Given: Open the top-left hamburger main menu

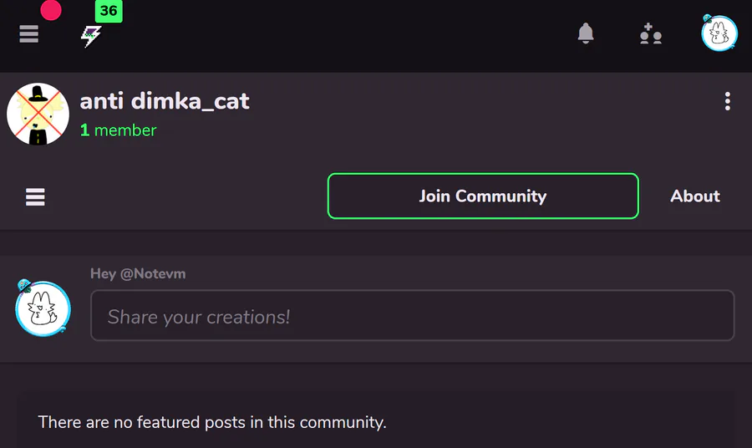Looking at the screenshot, I should tap(29, 34).
